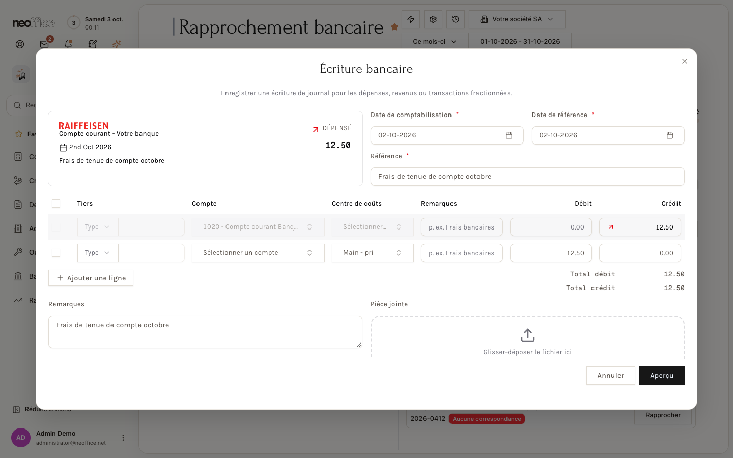Click the Crédit field showing 0.00
Image resolution: width=733 pixels, height=458 pixels.
pyautogui.click(x=640, y=253)
